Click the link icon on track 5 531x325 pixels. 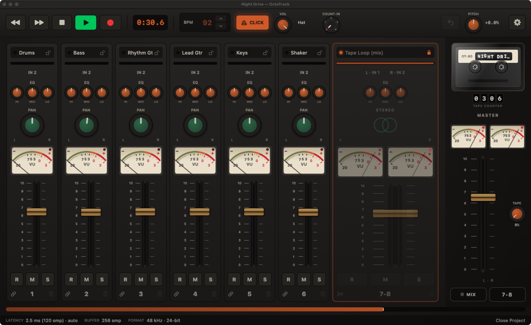(x=231, y=294)
